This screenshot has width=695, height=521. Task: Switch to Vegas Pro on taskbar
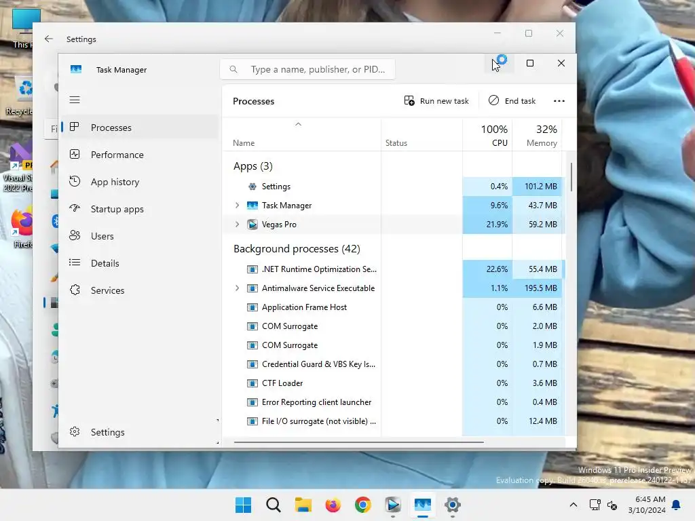point(393,505)
